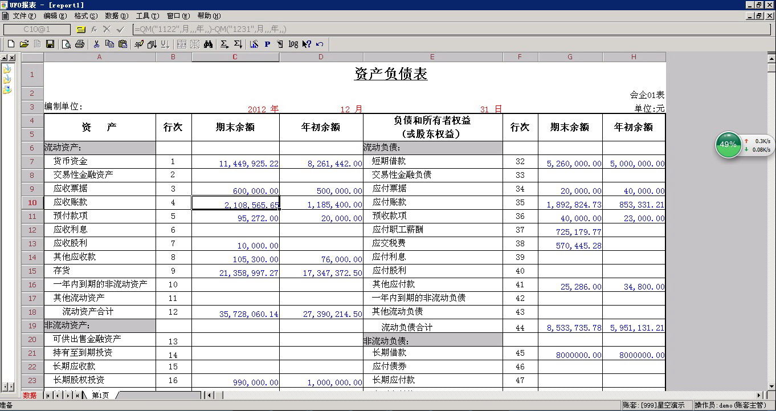Click the blue P toolbar icon
Image resolution: width=776 pixels, height=411 pixels.
[x=267, y=44]
